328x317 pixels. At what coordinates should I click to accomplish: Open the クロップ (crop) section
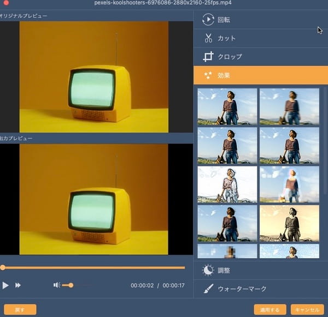pos(261,57)
